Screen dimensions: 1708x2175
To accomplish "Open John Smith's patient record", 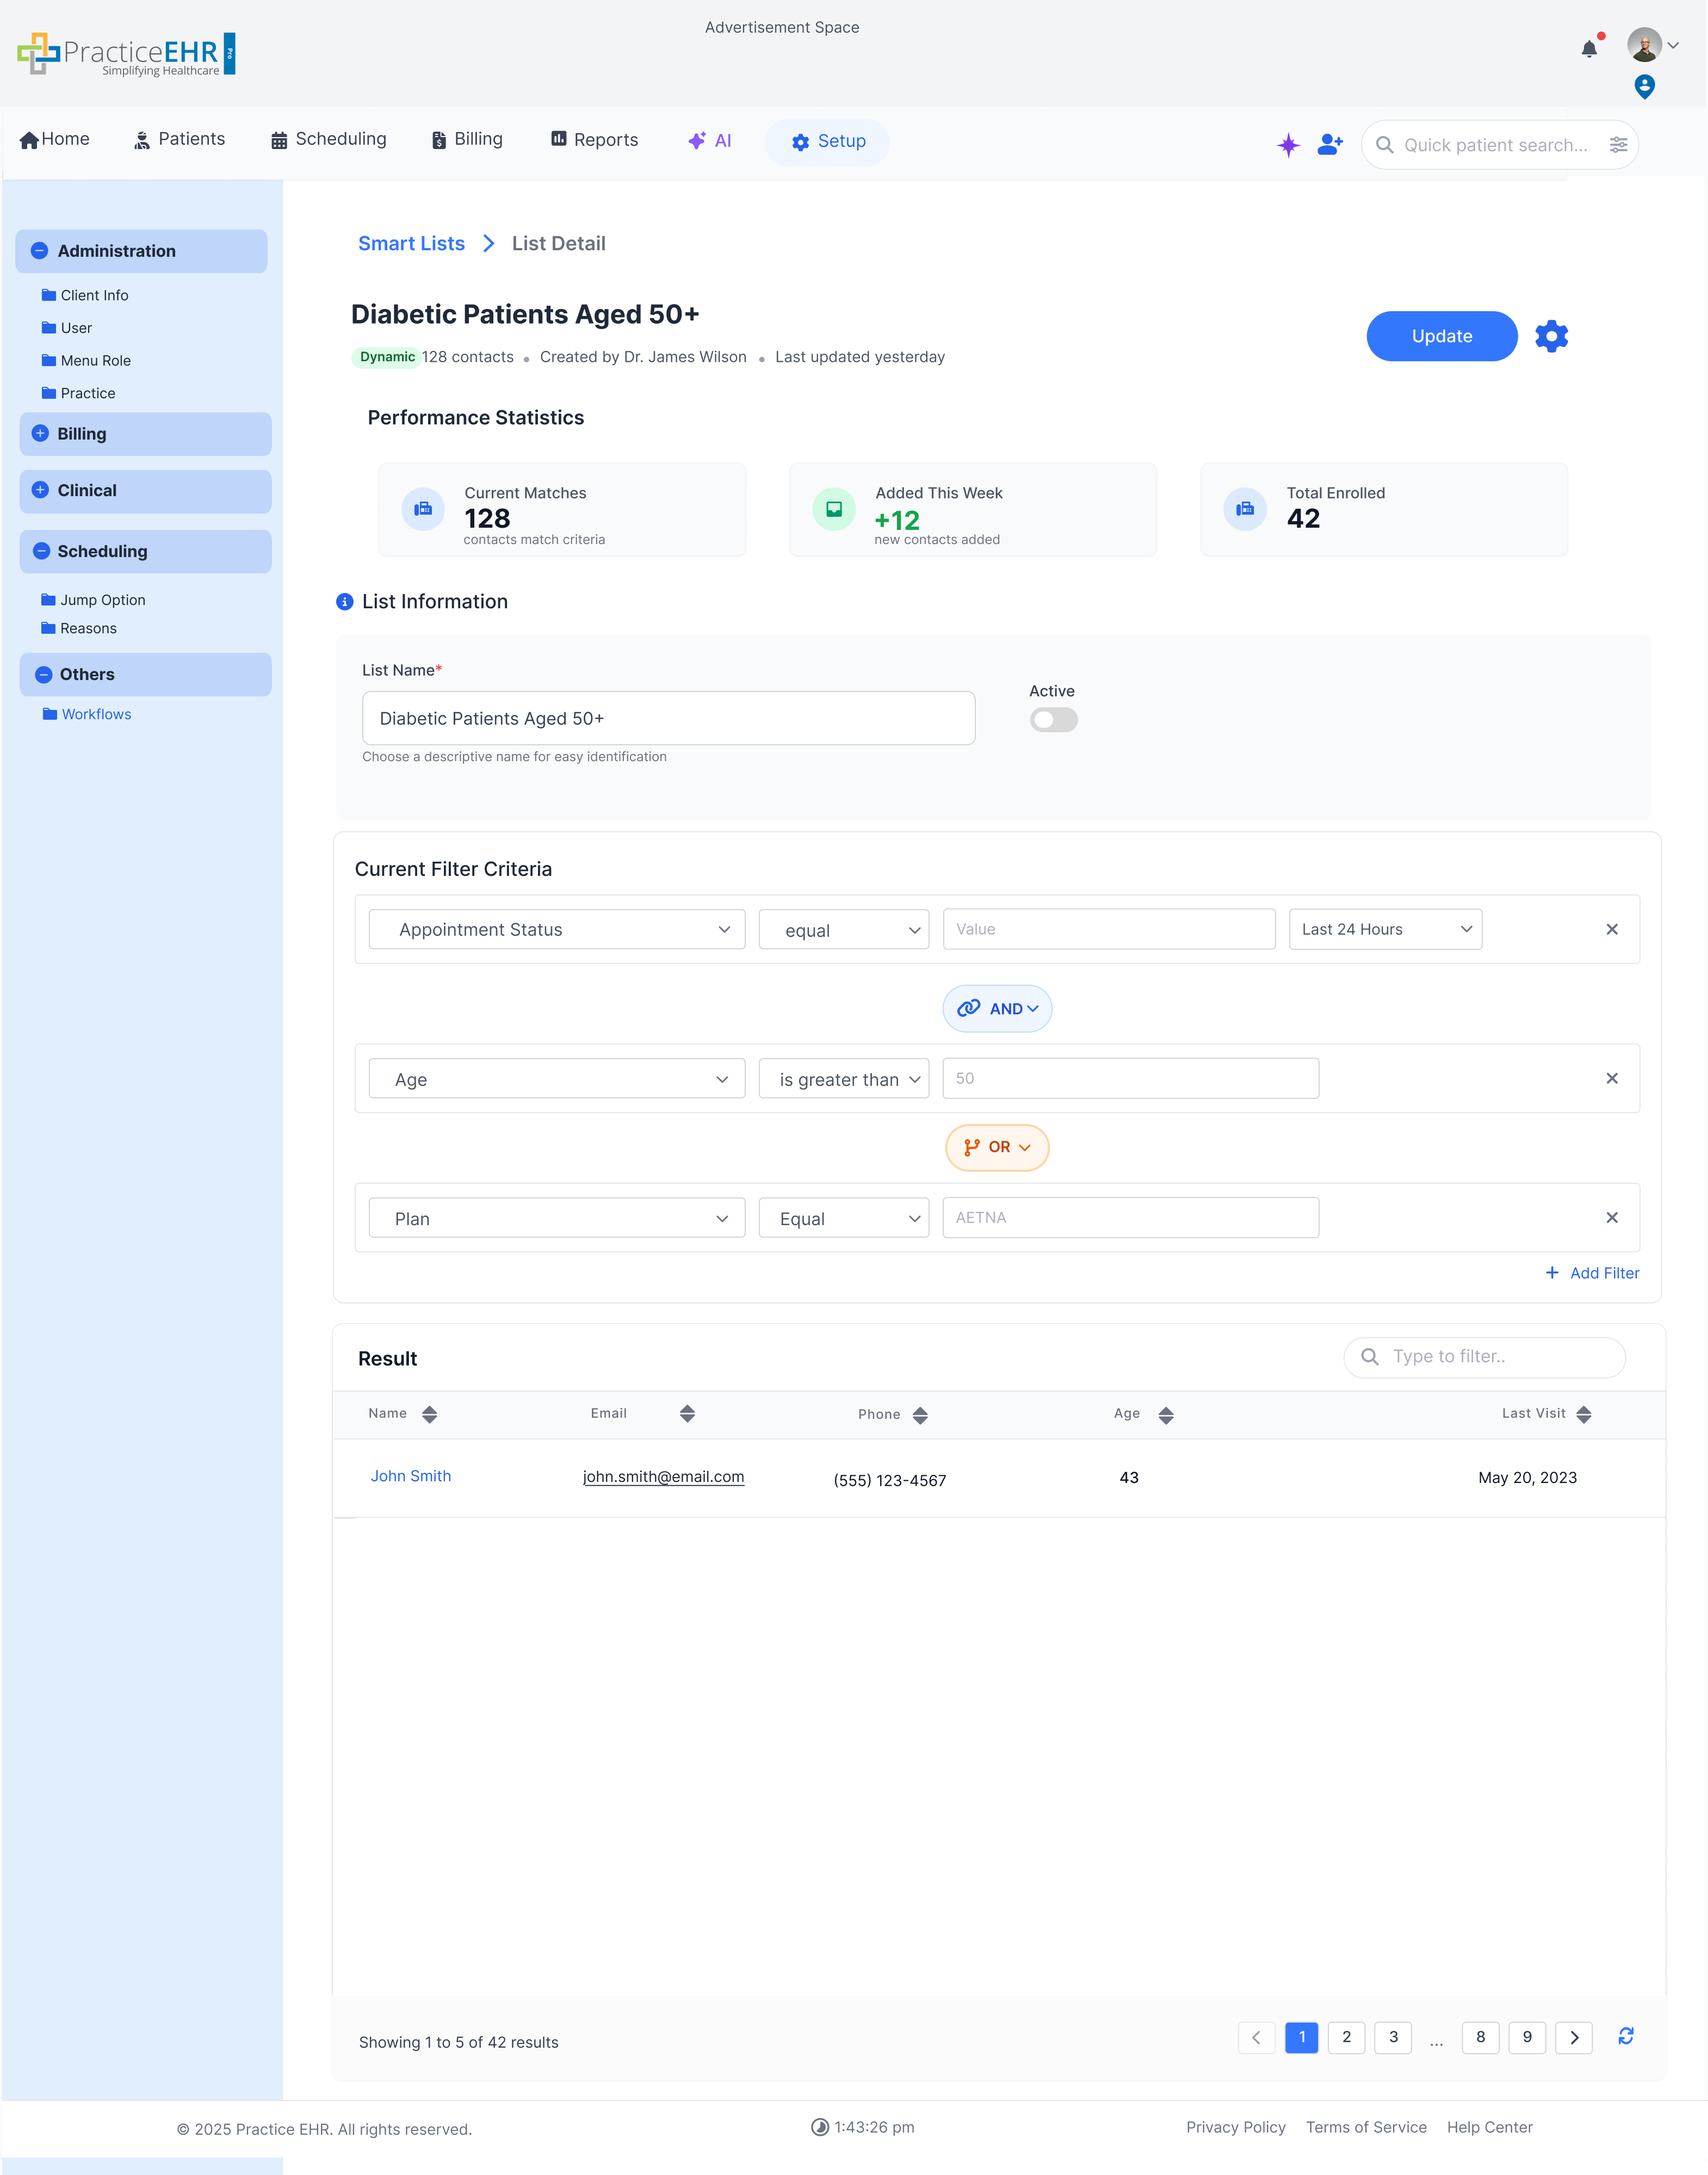I will click(x=410, y=1475).
